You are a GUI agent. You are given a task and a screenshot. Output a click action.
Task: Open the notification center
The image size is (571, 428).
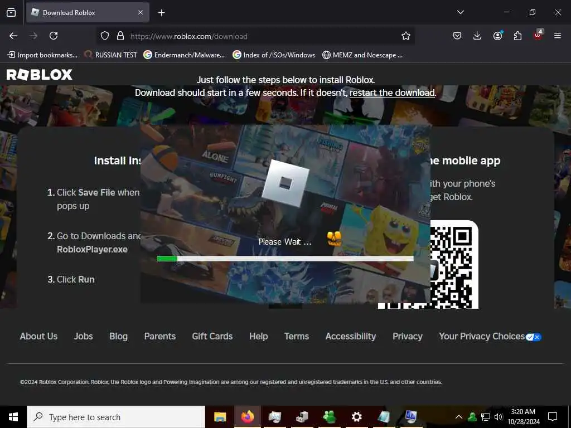click(x=553, y=417)
